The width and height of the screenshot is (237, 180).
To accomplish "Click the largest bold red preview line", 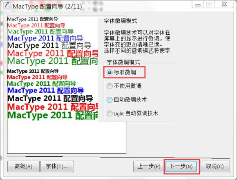I will [52, 107].
